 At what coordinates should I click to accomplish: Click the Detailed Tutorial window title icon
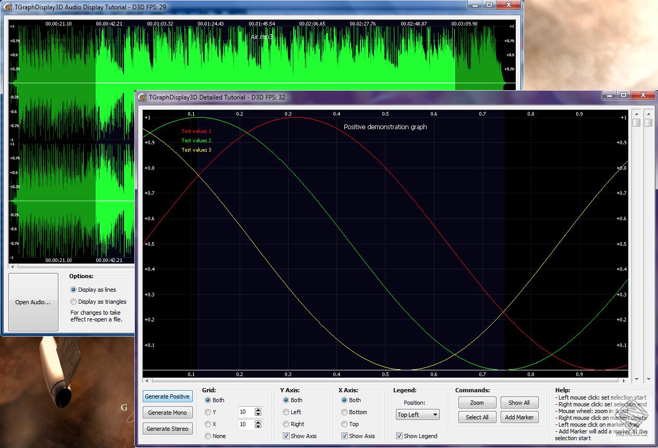(142, 97)
